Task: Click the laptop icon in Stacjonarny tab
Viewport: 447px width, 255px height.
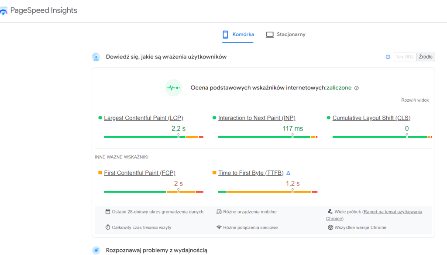Action: 270,34
